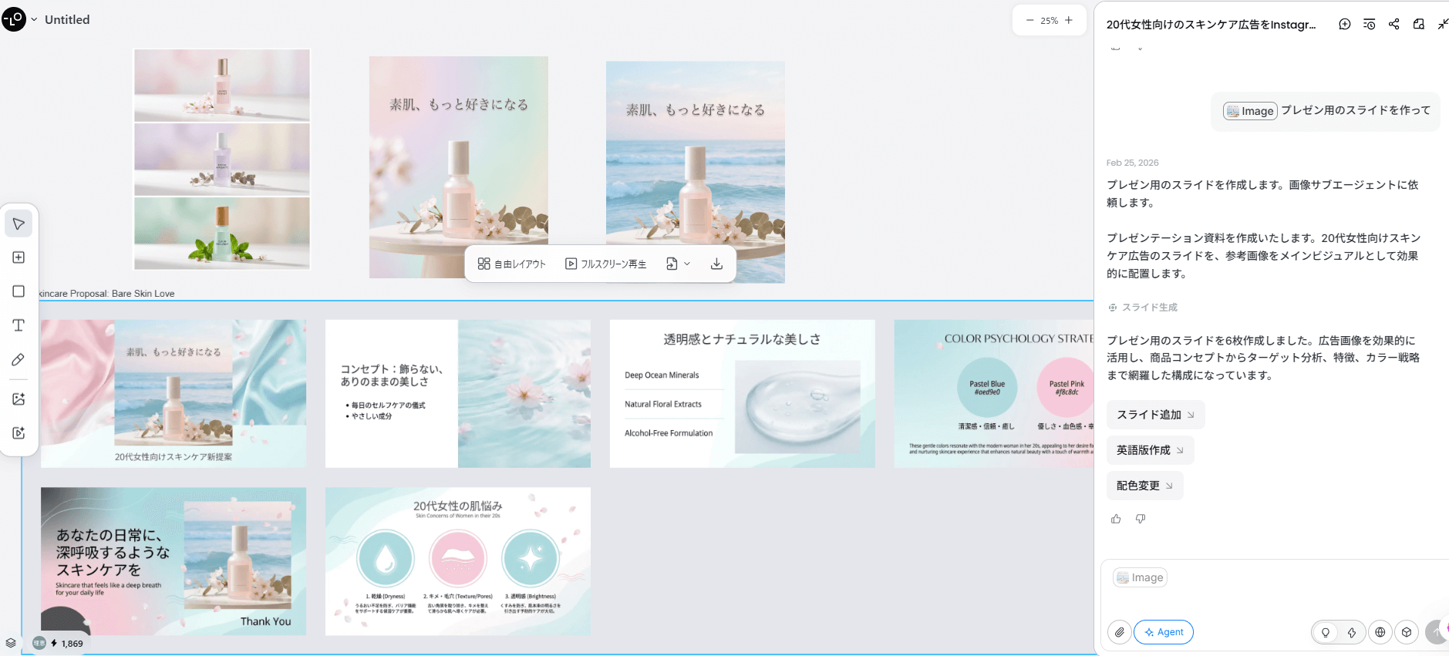The height and width of the screenshot is (656, 1449).
Task: Toggle the Agent mode button
Action: point(1164,632)
